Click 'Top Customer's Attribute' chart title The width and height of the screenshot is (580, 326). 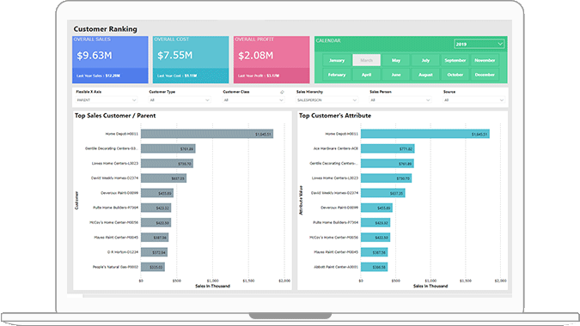(335, 116)
